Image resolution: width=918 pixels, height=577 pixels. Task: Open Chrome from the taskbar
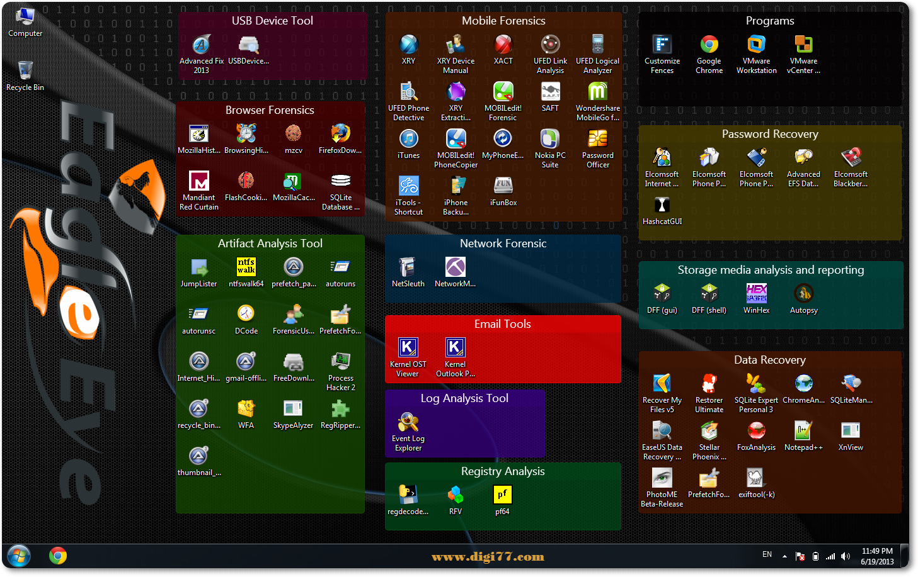click(x=58, y=556)
